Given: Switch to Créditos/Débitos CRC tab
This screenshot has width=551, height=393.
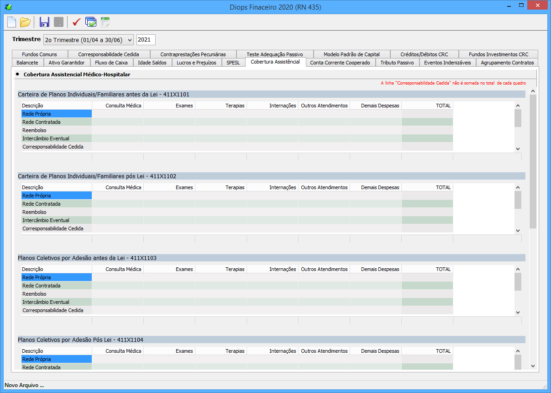Looking at the screenshot, I should (424, 54).
